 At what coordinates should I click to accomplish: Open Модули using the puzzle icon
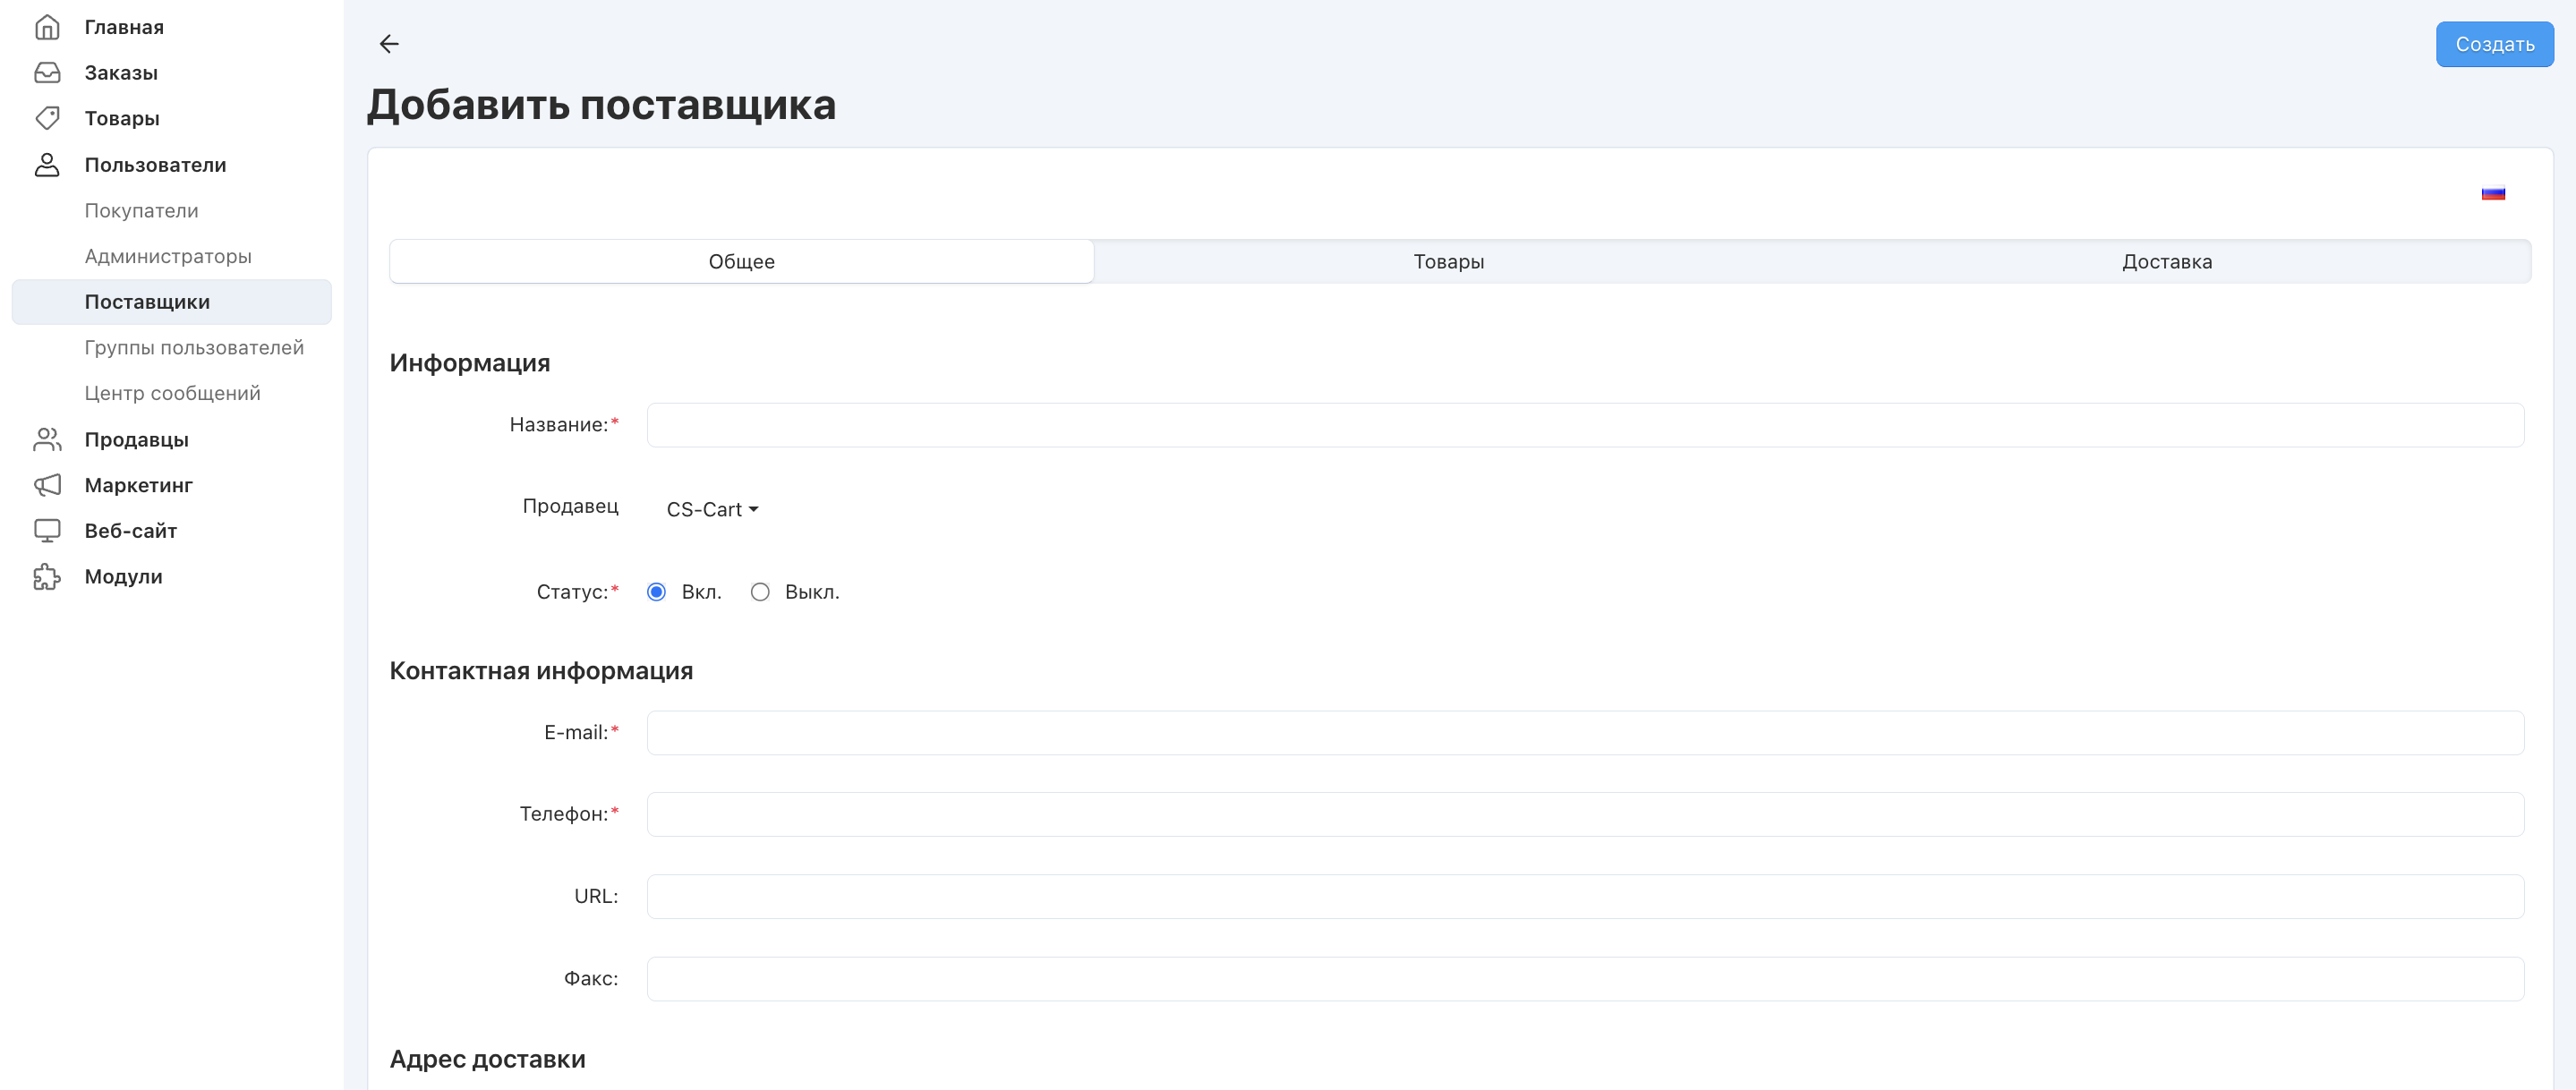[47, 577]
